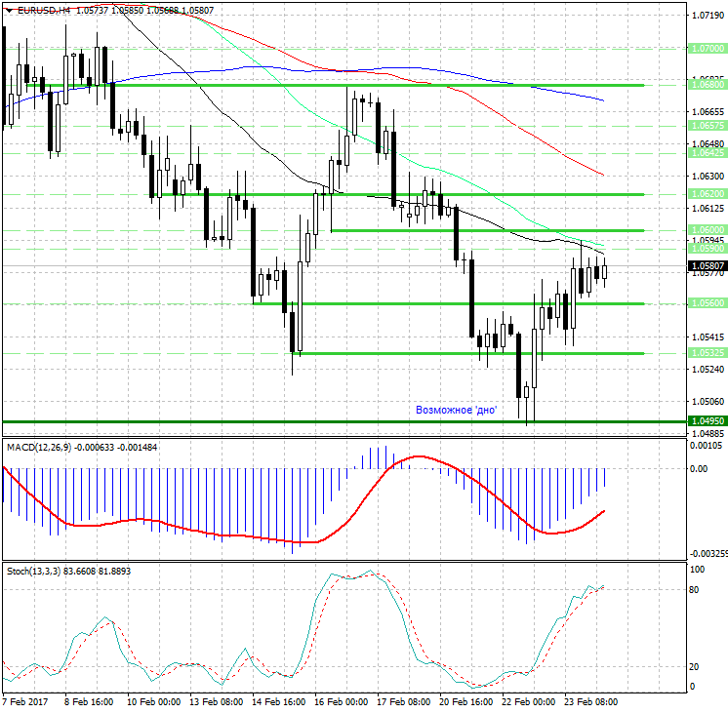Click the 23 Feb 08:00 time axis label
Image resolution: width=728 pixels, height=713 pixels.
coord(594,700)
